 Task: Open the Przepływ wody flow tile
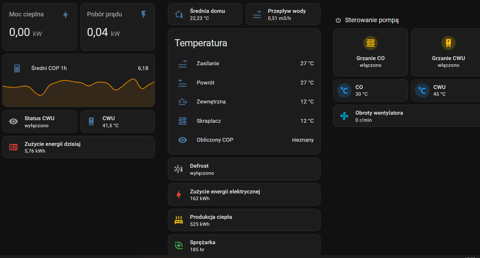(283, 14)
